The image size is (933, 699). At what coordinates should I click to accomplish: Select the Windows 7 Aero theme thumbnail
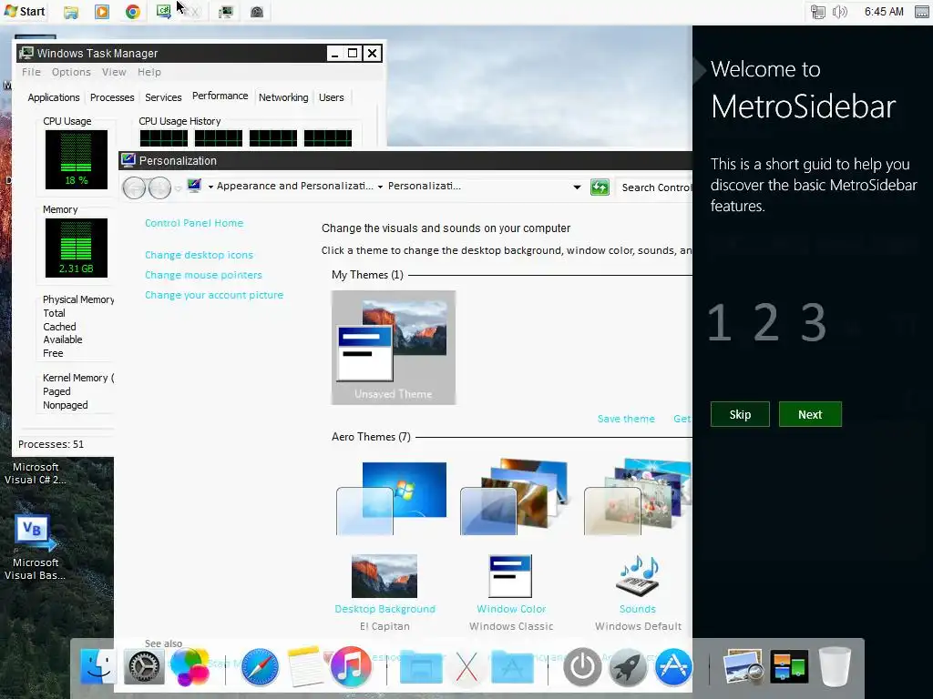pyautogui.click(x=392, y=498)
